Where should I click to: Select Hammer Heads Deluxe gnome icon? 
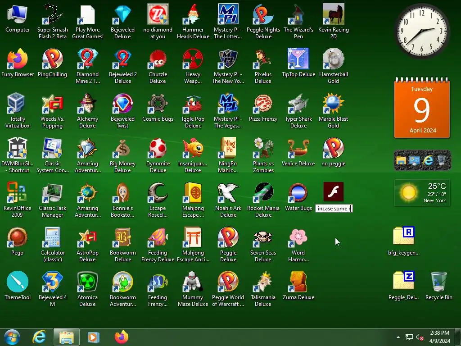point(193,15)
